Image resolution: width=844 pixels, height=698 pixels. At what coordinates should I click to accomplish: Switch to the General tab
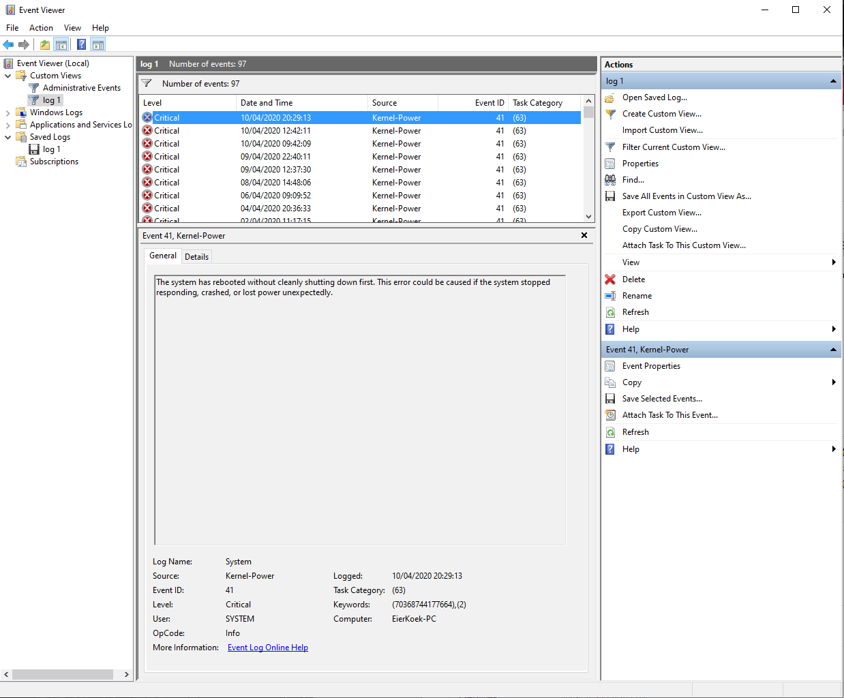click(163, 256)
